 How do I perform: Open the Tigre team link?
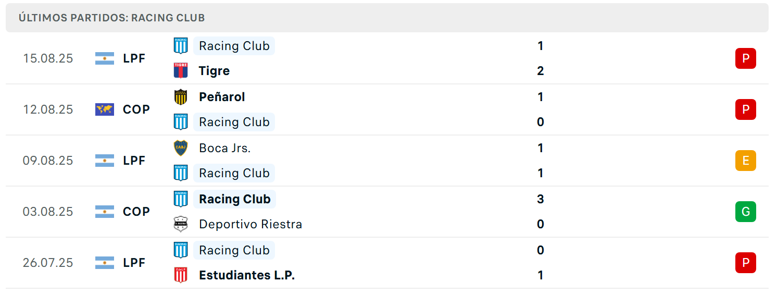pyautogui.click(x=215, y=71)
